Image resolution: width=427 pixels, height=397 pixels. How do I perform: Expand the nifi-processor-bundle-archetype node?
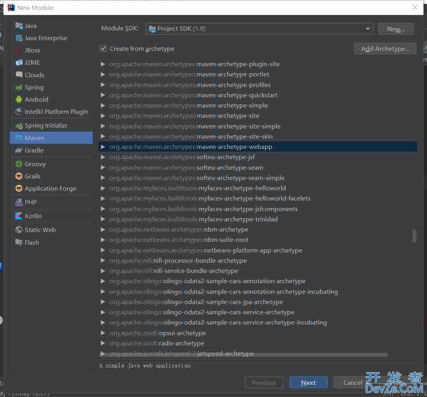(103, 261)
